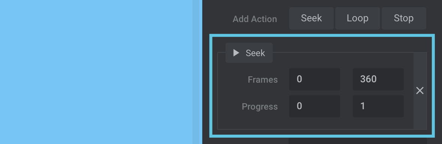Collapse the Seek action with the triangle icon
The height and width of the screenshot is (144, 442).
tap(236, 53)
